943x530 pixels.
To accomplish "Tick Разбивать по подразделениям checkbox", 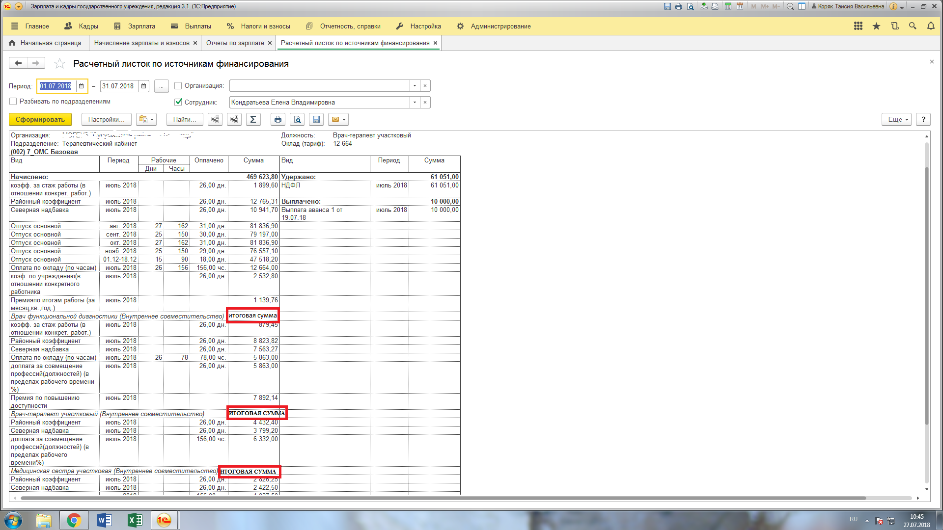I will 13,102.
